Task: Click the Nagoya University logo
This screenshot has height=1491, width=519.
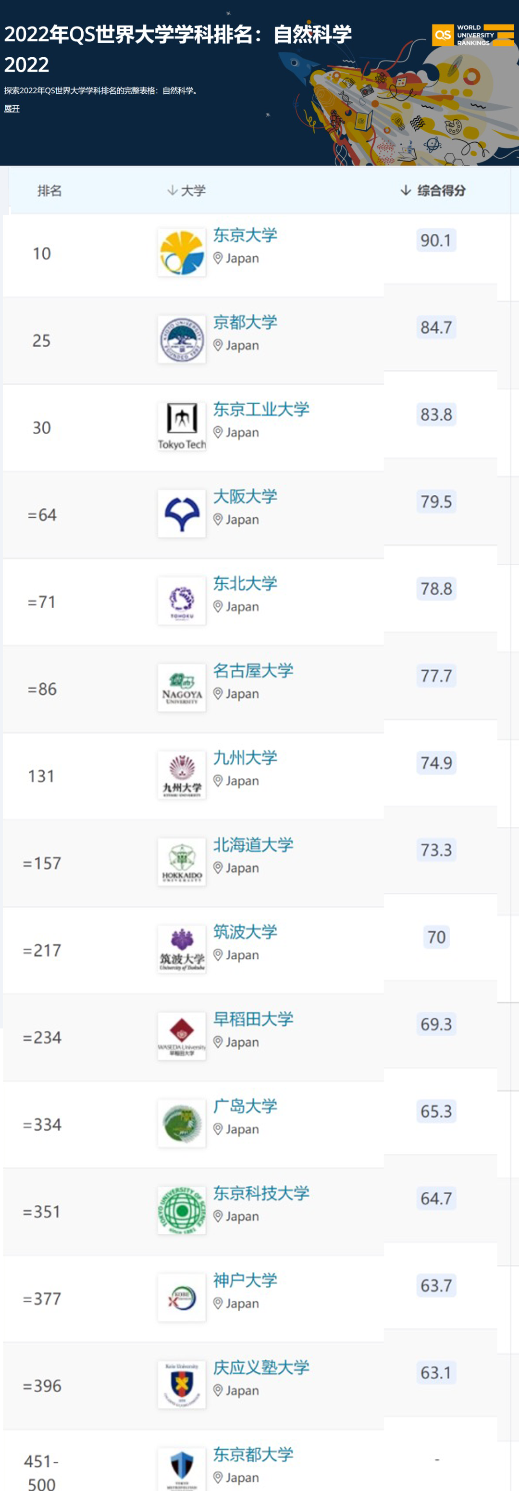Action: (182, 688)
